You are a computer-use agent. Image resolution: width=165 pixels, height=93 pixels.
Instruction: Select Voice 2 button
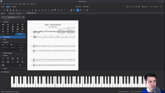(x=81, y=10)
